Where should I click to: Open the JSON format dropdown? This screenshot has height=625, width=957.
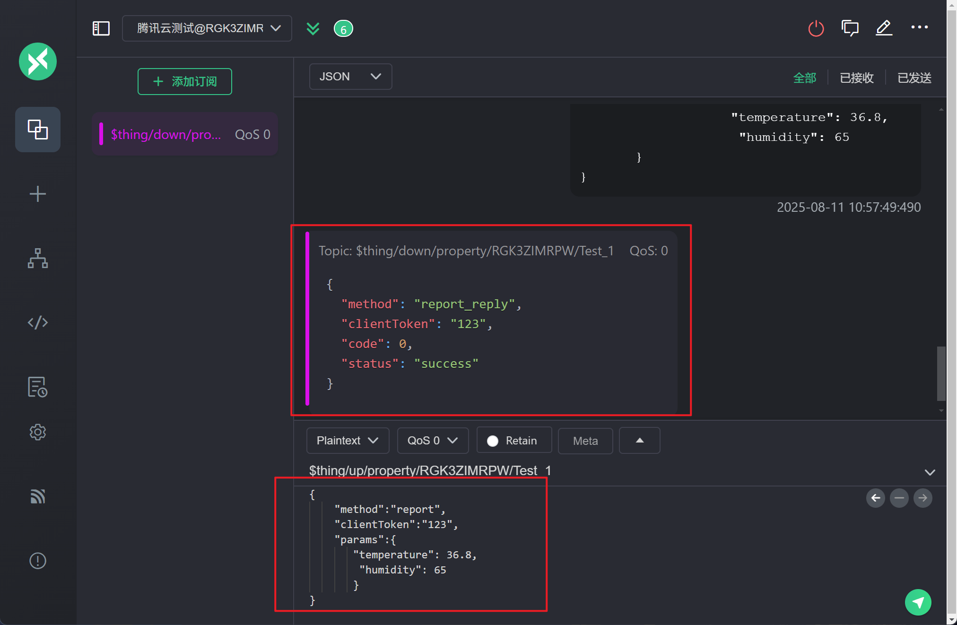(350, 77)
